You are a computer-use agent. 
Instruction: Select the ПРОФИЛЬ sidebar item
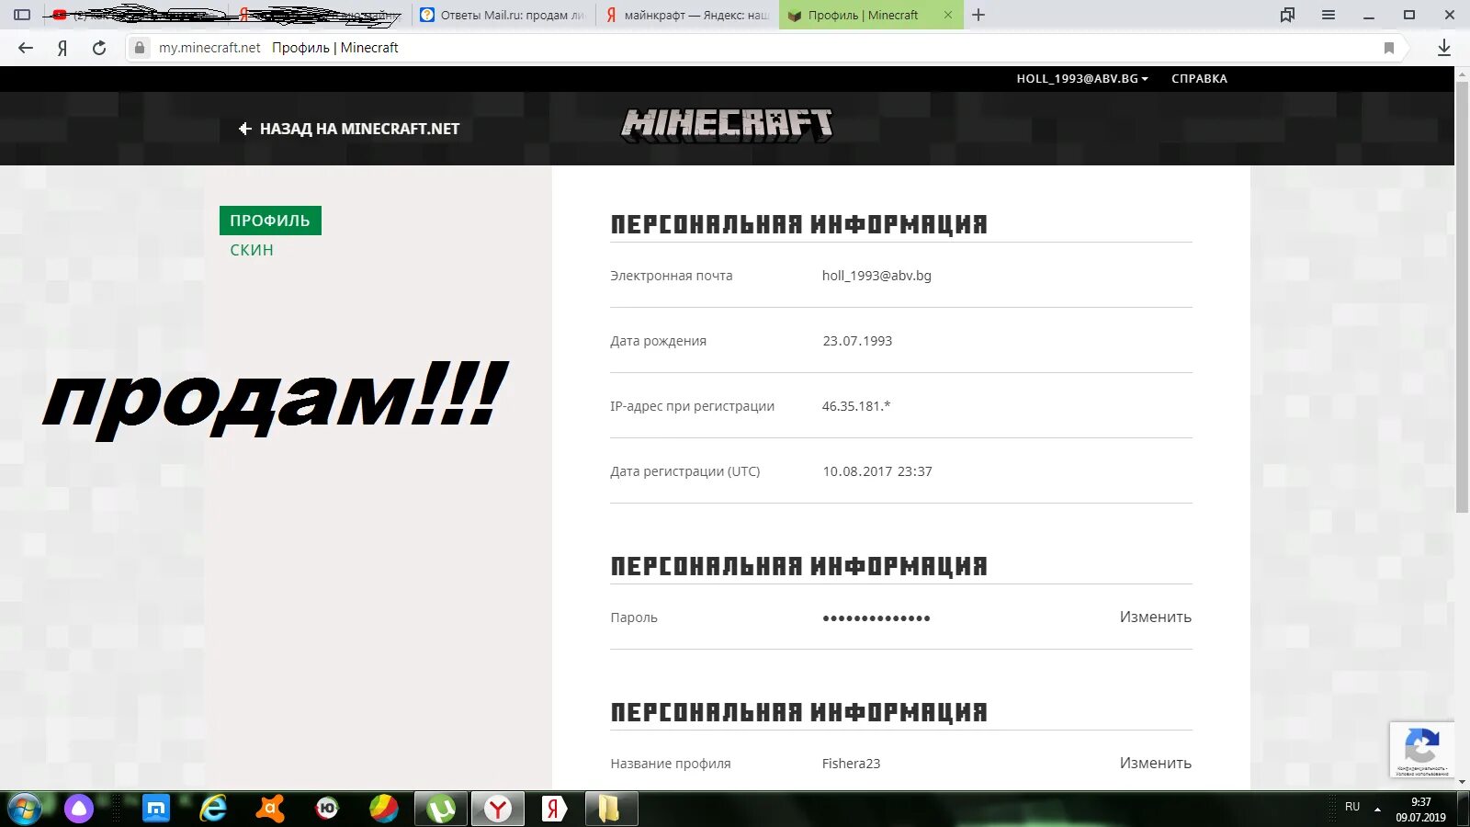(270, 221)
